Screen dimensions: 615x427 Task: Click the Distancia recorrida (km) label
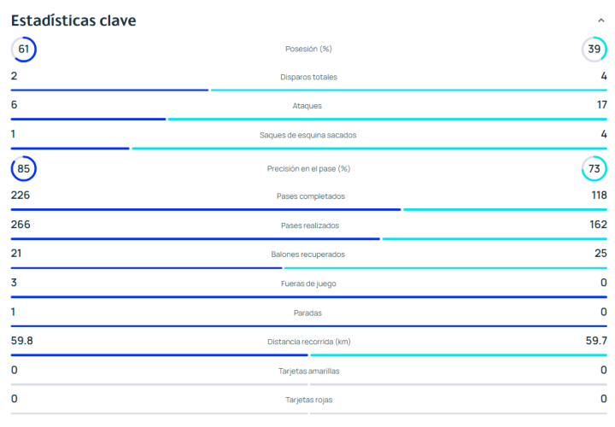pos(308,342)
